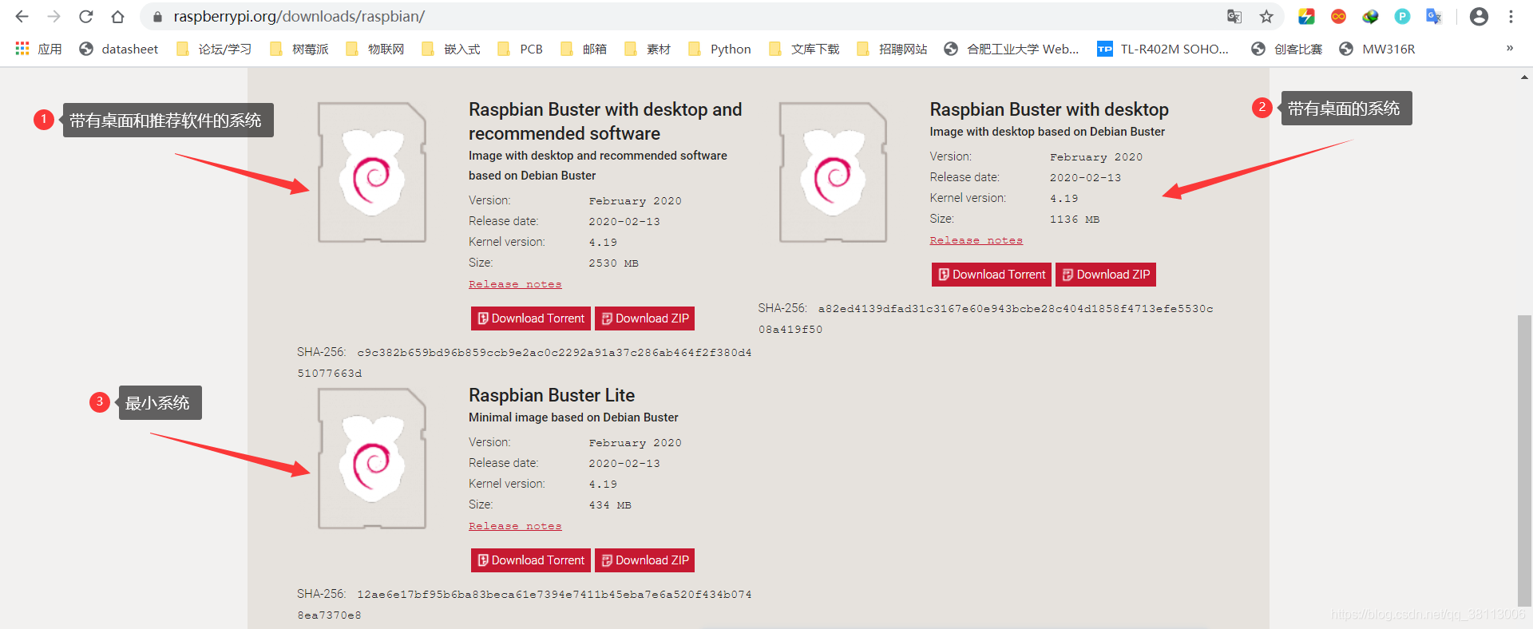Image resolution: width=1533 pixels, height=629 pixels.
Task: Open the 邮箱 bookmark folder
Action: (x=584, y=49)
